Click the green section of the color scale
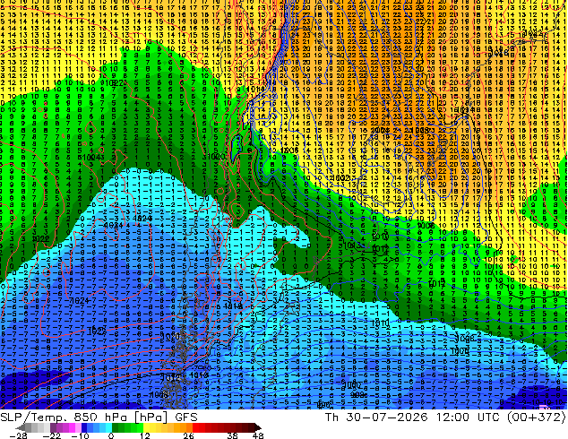Screen dimensions: 568x439 pos(127,428)
